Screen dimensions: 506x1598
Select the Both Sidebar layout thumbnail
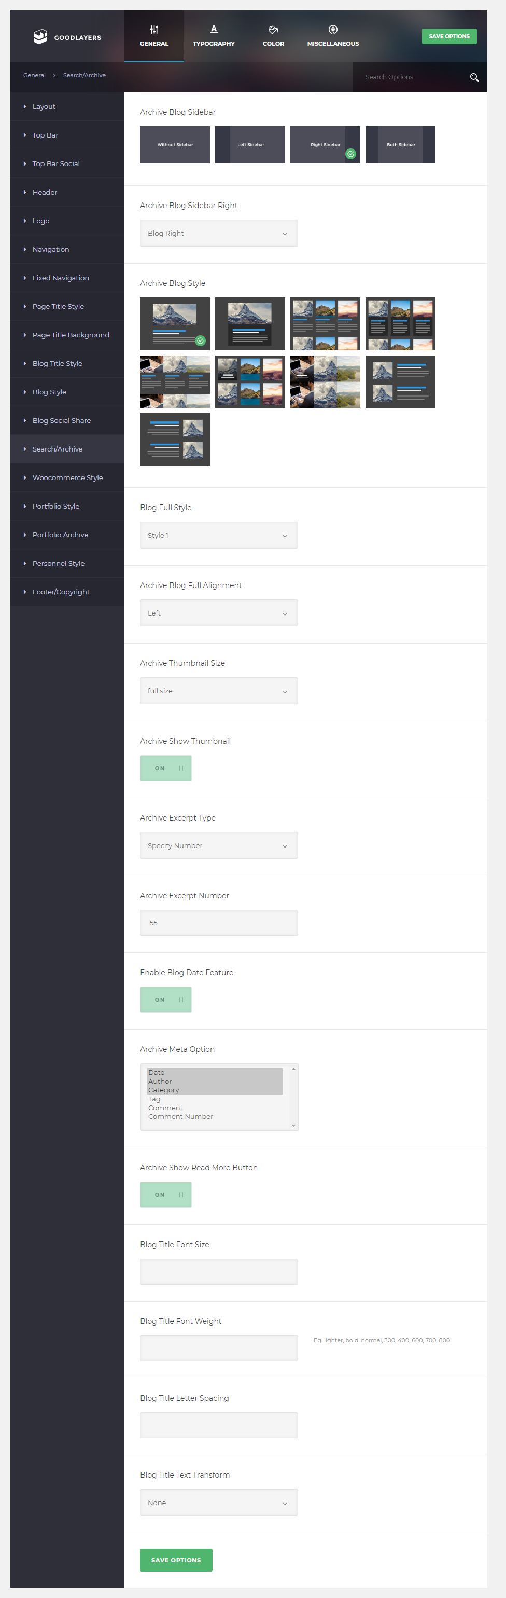[400, 144]
